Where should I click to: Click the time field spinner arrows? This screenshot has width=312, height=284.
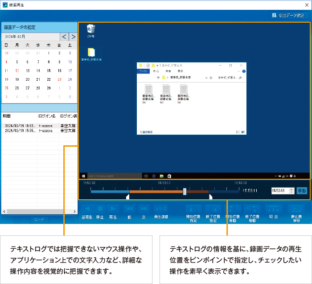pyautogui.click(x=291, y=191)
